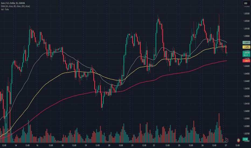Click the gray EMA price label 1.04915
Viewport: 251px width, 148px height.
246,43
